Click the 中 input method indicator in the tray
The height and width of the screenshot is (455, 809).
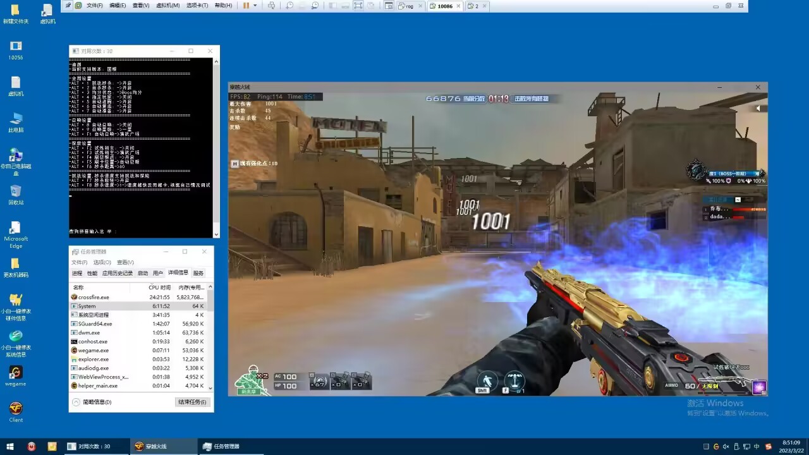pyautogui.click(x=757, y=446)
